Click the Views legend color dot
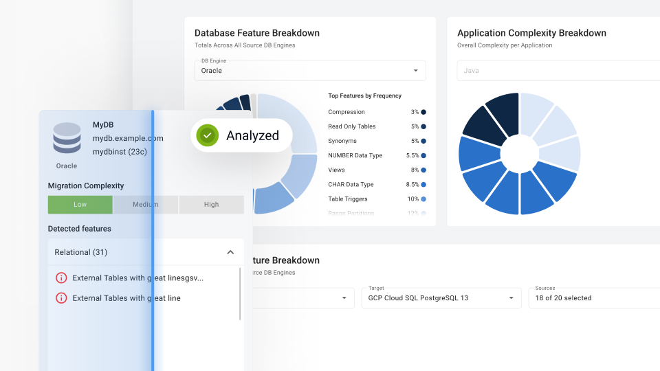 coord(423,170)
